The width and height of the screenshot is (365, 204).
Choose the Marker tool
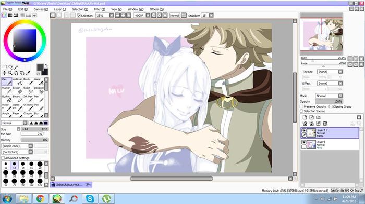7,90
